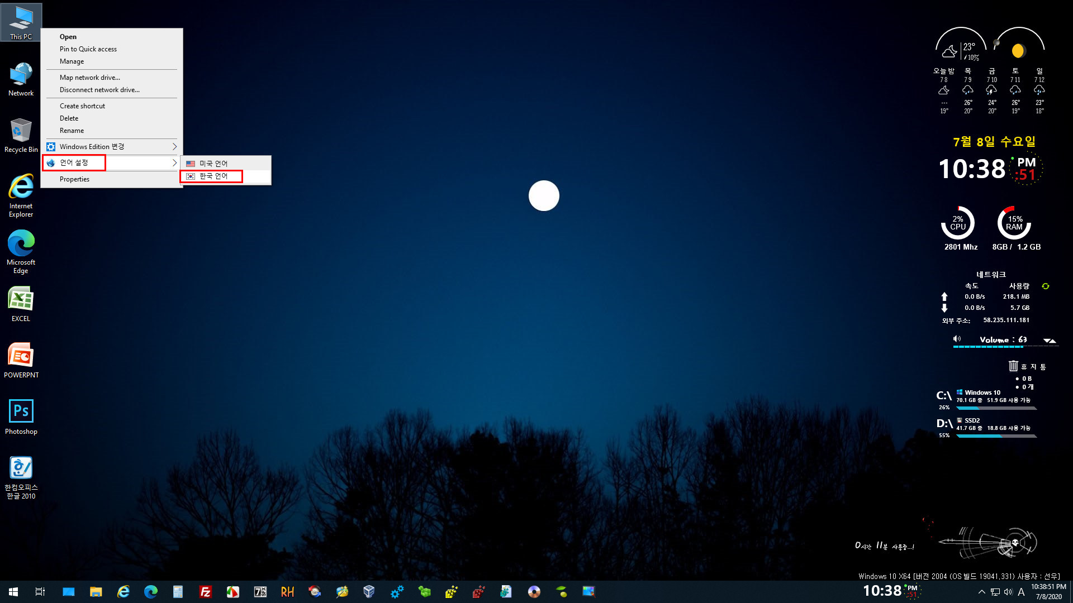
Task: Open the disc taskbar icon
Action: point(534,592)
